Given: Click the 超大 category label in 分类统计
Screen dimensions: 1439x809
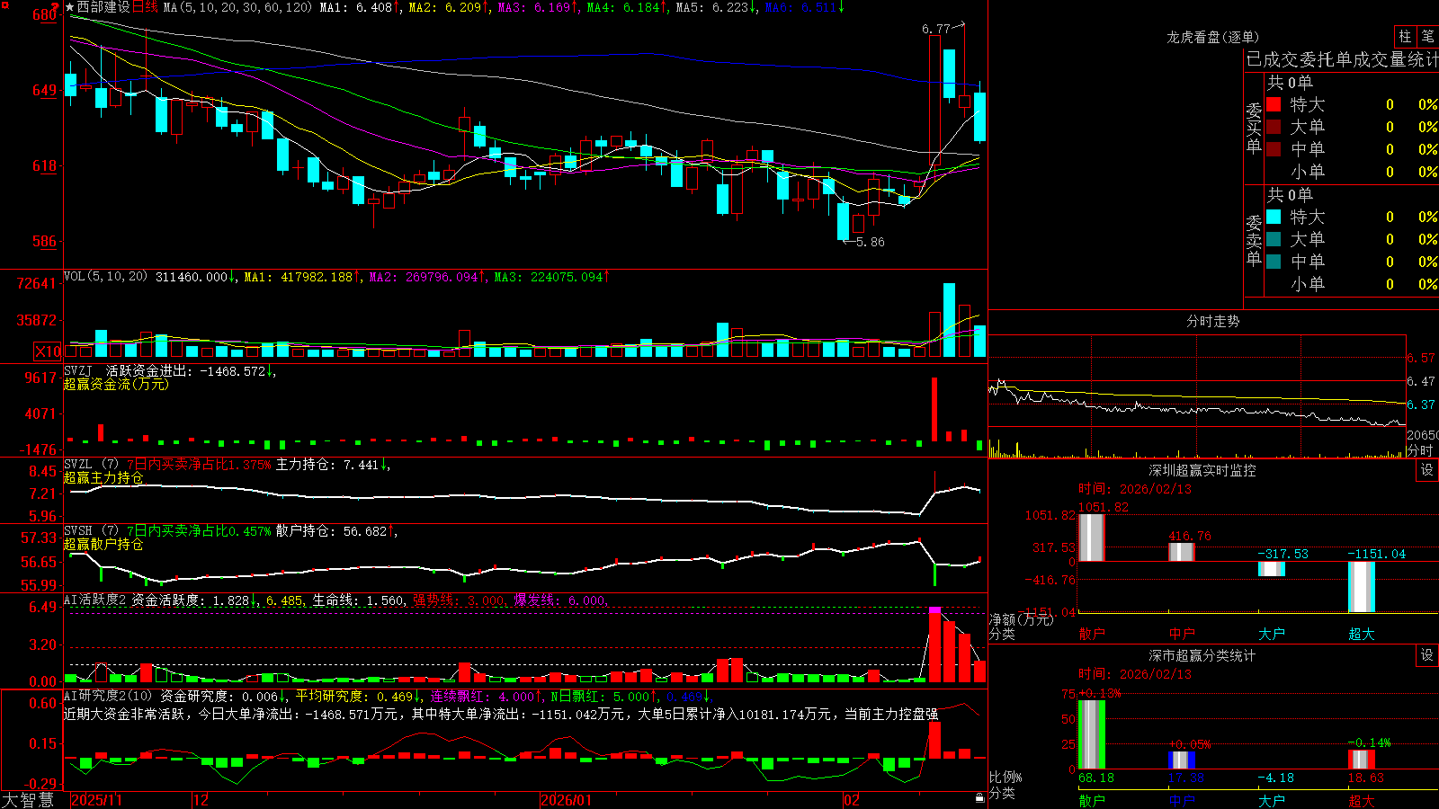Looking at the screenshot, I should click(1361, 800).
